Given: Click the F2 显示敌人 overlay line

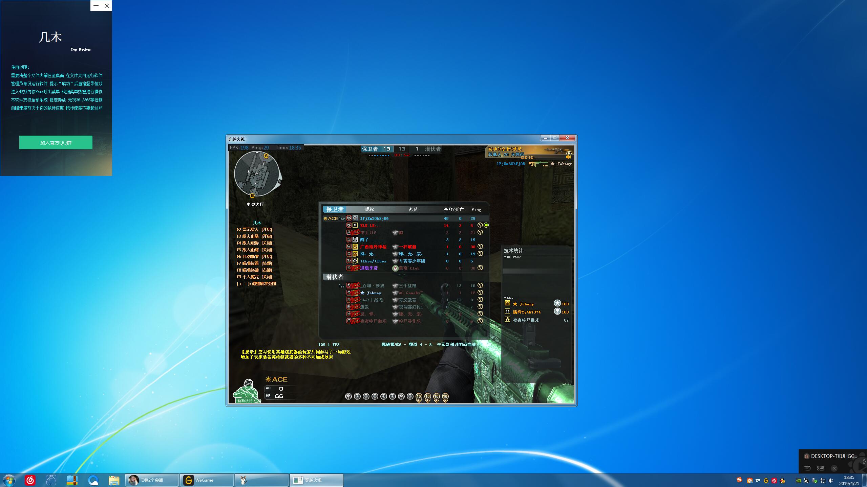Looking at the screenshot, I should point(254,230).
